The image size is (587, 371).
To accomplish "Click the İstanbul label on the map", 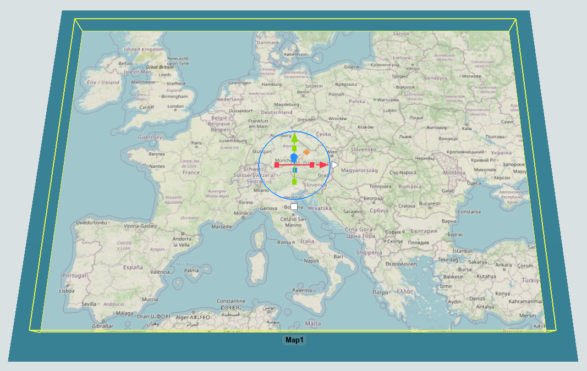I will [462, 251].
